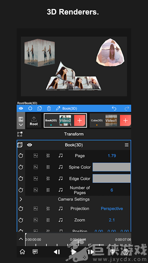Play the preview

coord(74,252)
